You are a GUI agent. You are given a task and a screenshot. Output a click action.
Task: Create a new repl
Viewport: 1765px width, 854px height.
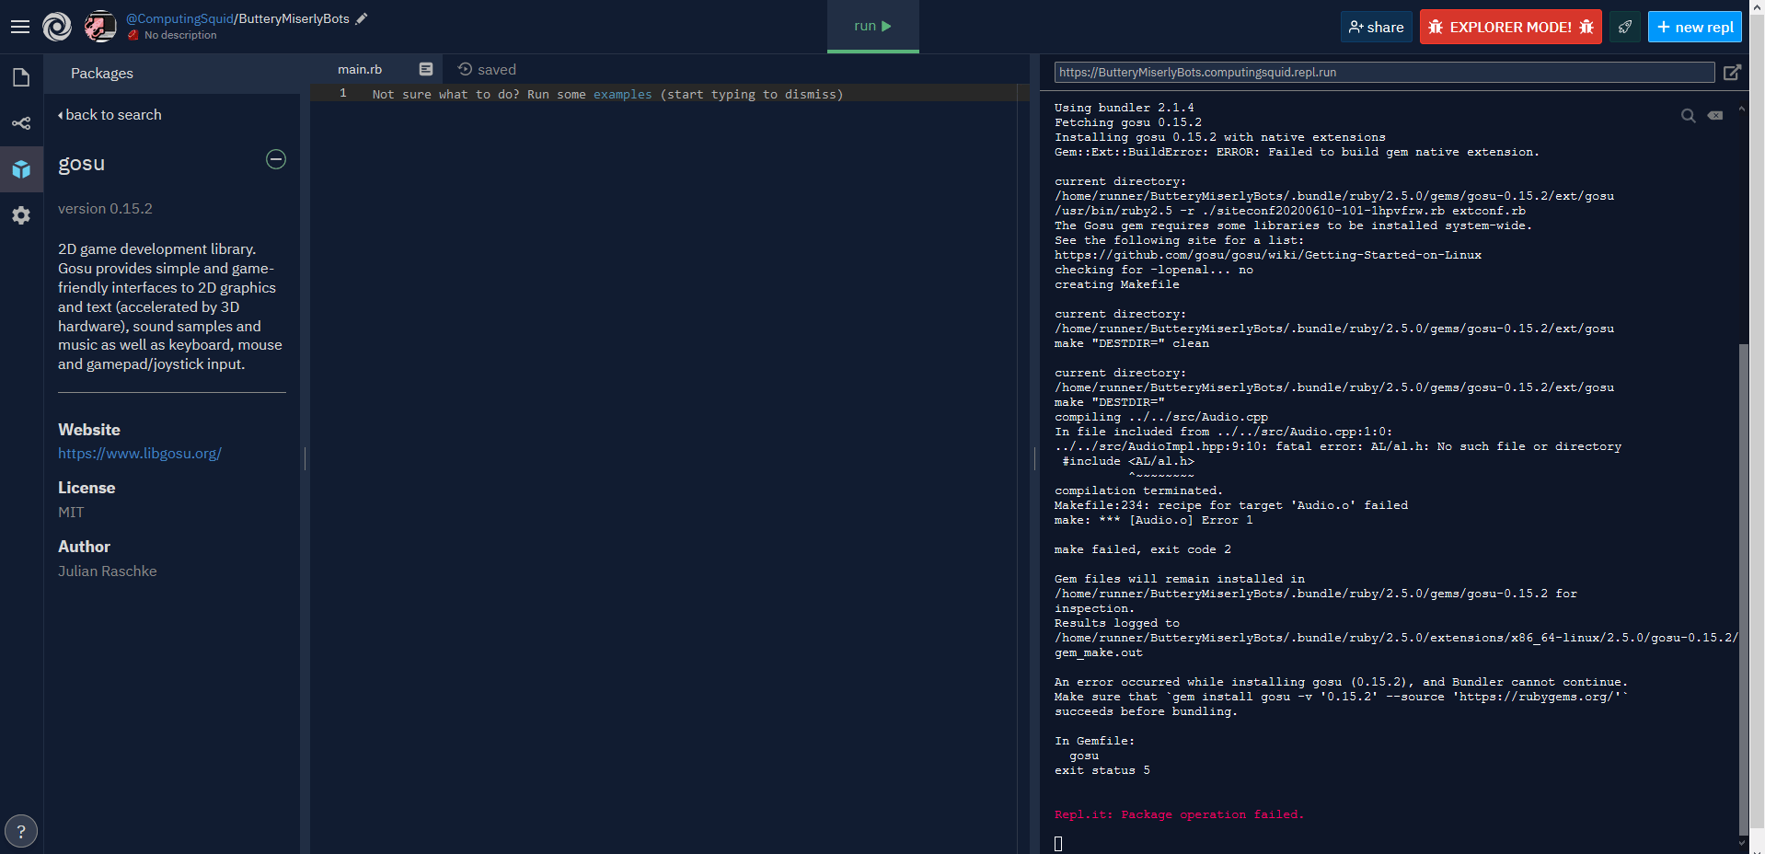pos(1694,27)
